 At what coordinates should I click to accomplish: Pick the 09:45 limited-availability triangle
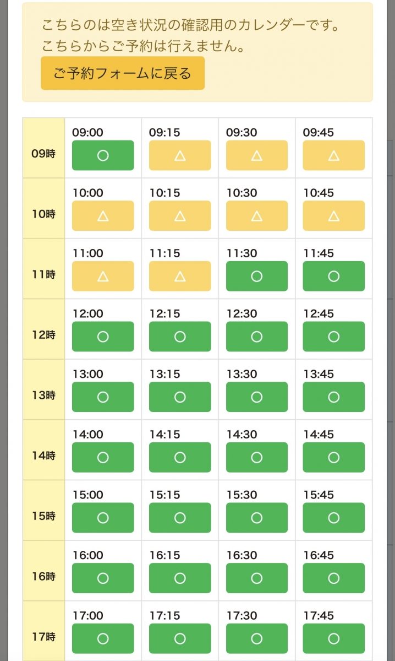coord(334,155)
